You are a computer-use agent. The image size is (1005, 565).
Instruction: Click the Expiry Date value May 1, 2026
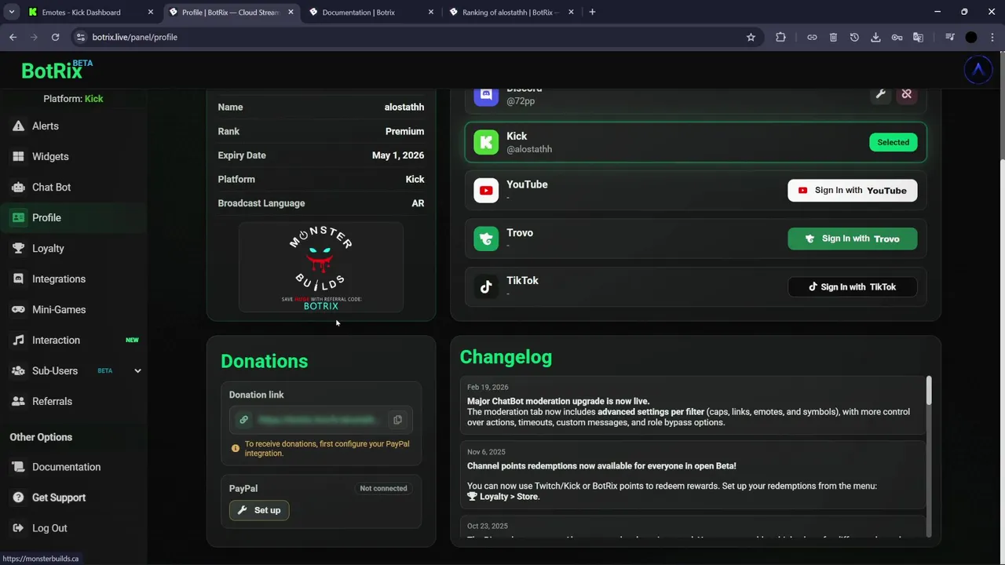[398, 155]
